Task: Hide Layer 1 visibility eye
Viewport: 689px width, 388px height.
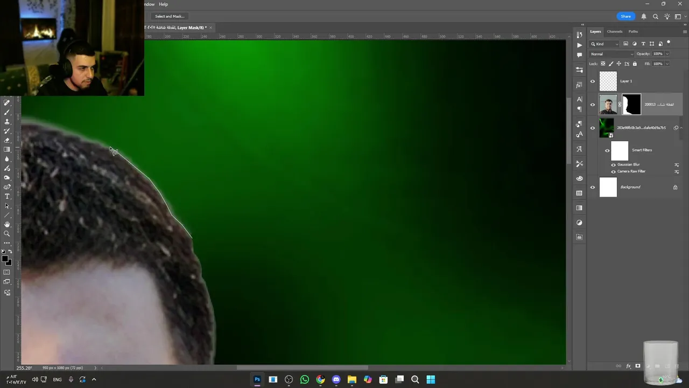Action: pyautogui.click(x=593, y=81)
